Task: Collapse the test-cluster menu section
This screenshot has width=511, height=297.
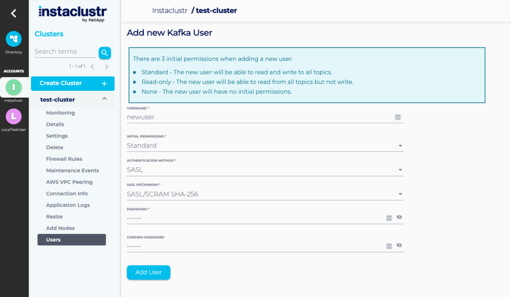Action: pos(104,99)
